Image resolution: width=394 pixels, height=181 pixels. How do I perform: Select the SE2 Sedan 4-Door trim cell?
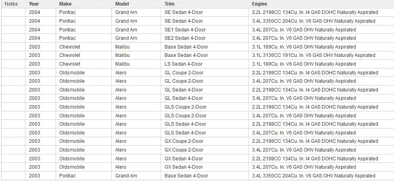tap(204, 38)
